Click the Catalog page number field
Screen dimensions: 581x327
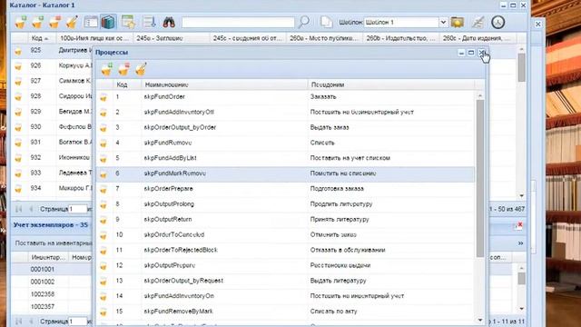pyautogui.click(x=78, y=209)
